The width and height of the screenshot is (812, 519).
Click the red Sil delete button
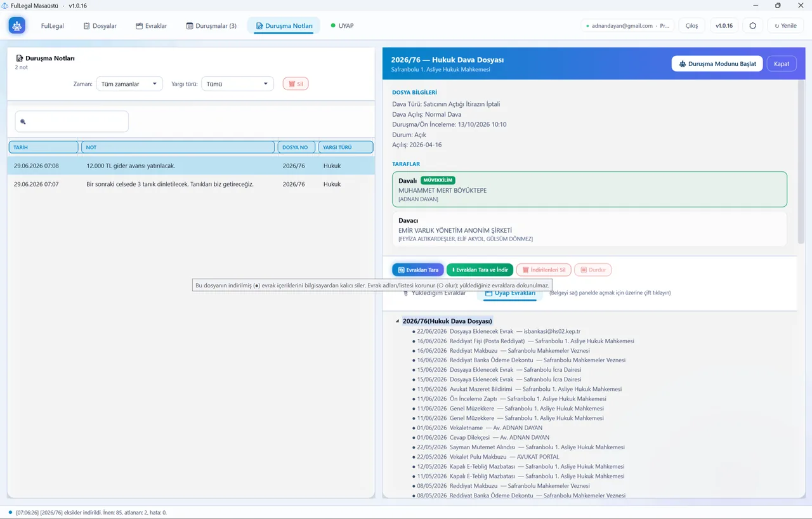point(296,84)
